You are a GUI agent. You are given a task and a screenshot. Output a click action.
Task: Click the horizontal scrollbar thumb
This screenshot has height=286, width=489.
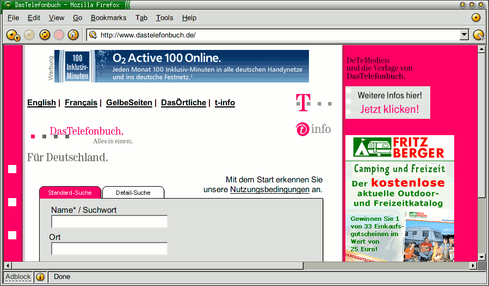(158, 266)
